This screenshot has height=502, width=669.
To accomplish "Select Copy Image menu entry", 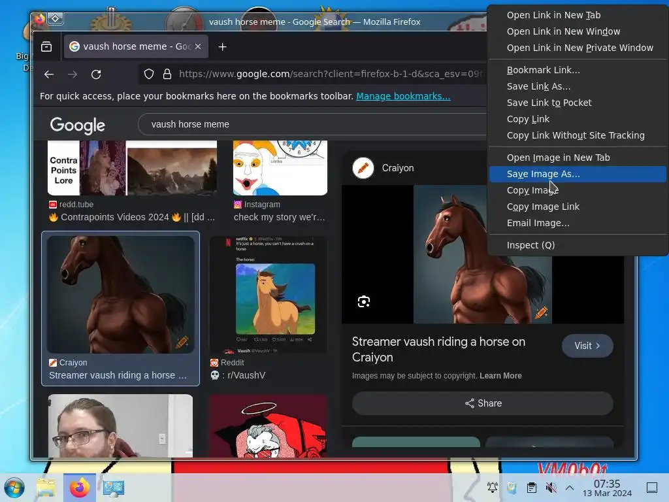I will click(578, 190).
